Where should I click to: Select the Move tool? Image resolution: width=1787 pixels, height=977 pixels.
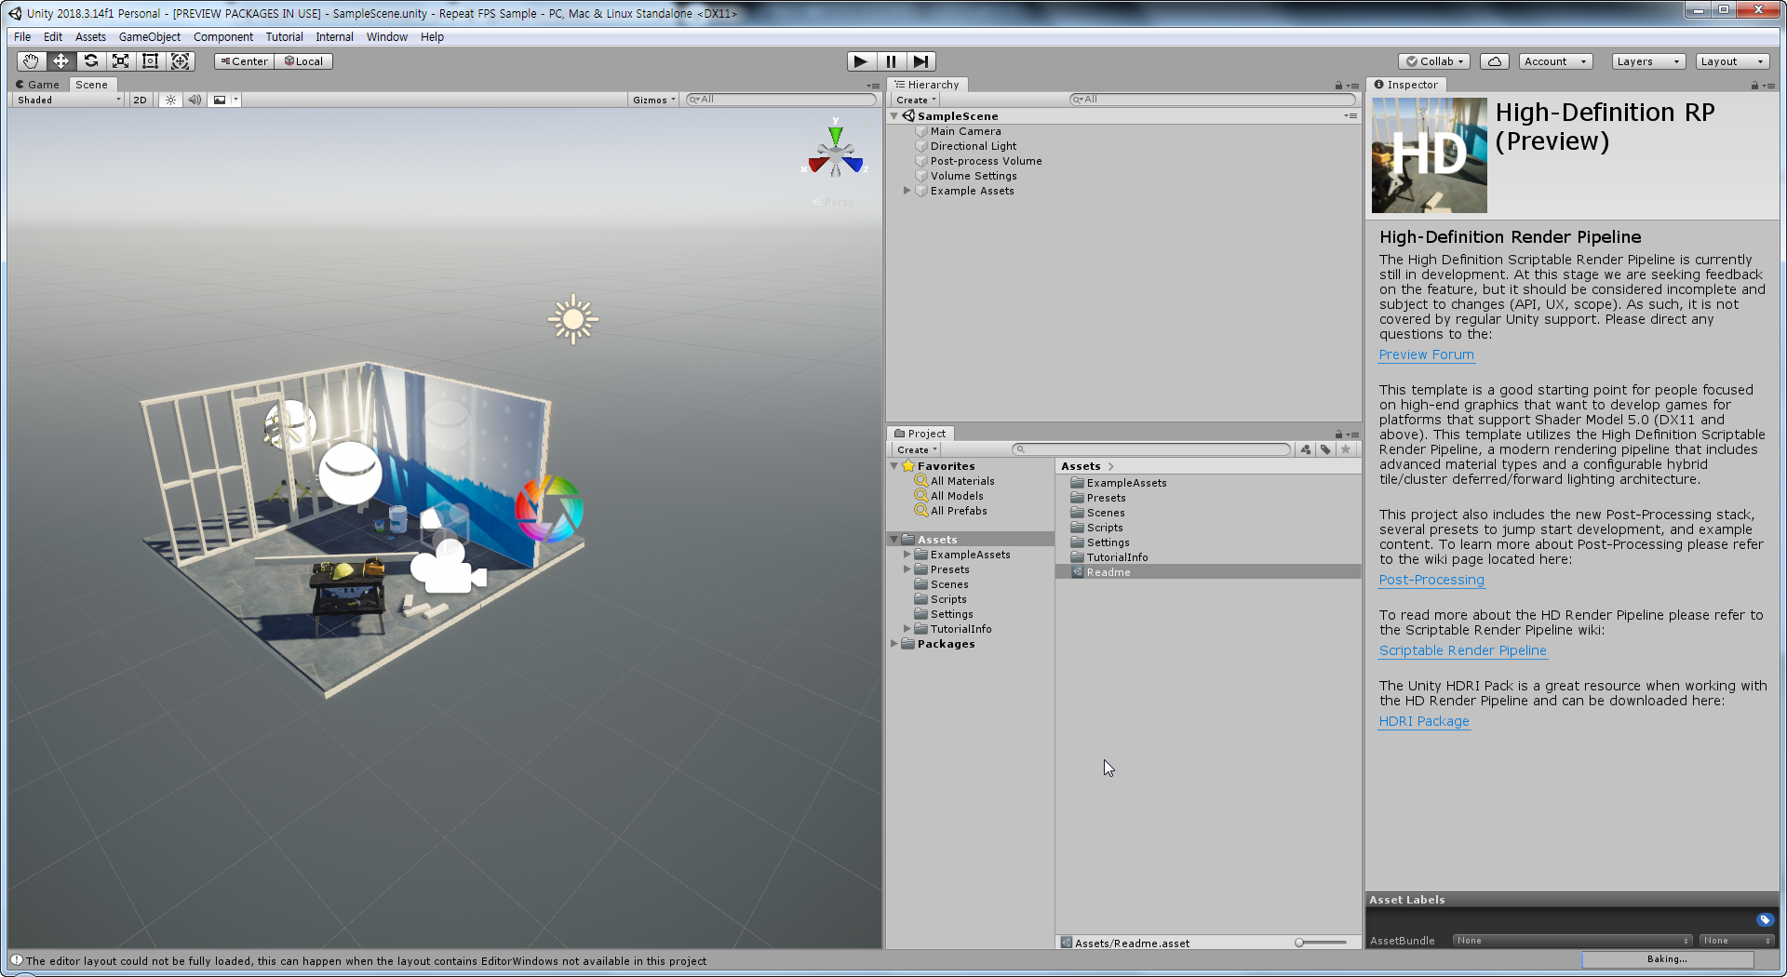(x=60, y=61)
